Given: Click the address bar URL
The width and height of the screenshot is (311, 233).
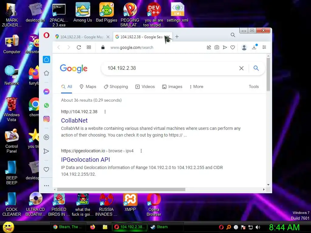Looking at the screenshot, I should click(132, 48).
